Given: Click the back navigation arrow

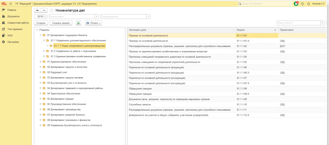Looking at the screenshot, I should click(37, 10).
